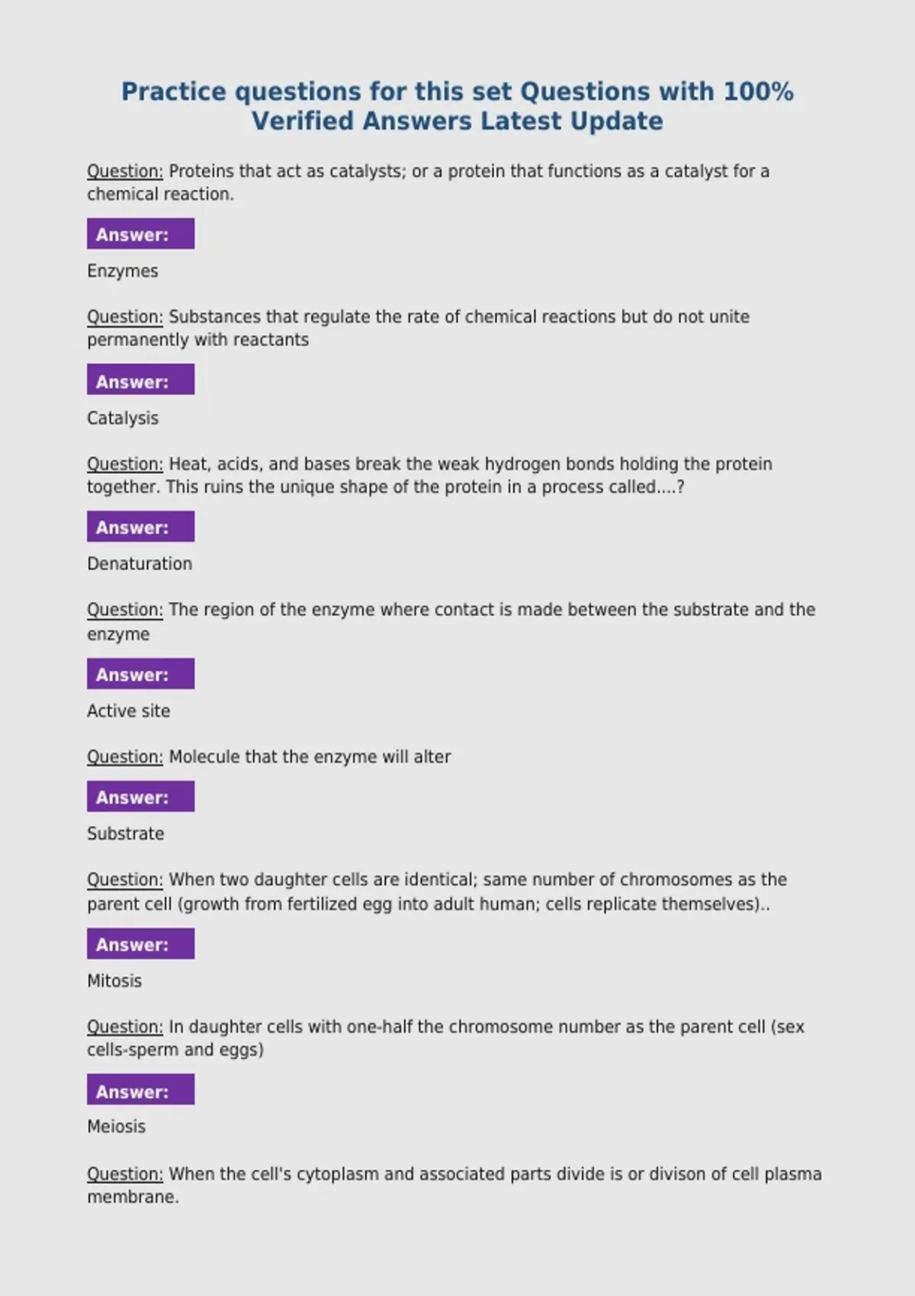Select the Answer label above Meiosis
Screen dimensions: 915x1296
pos(140,1090)
